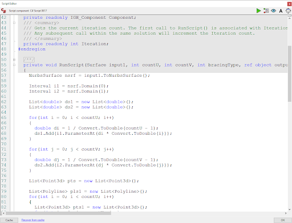Click the 'Interval i1 = nsrf.Domain(0);' line
Image resolution: width=292 pixels, height=223 pixels.
(68, 86)
